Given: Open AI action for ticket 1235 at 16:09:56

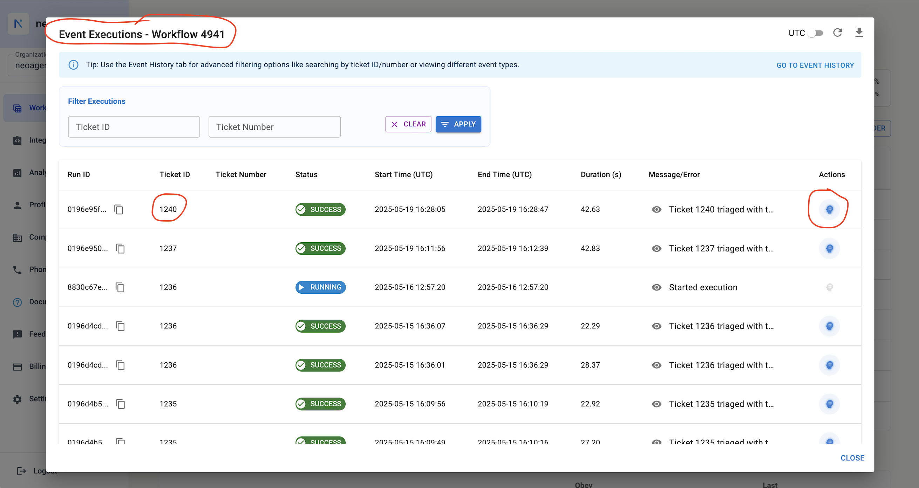Looking at the screenshot, I should pyautogui.click(x=829, y=404).
